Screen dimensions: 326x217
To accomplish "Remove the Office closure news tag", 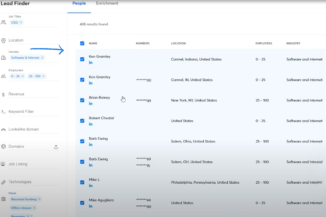I will [x=34, y=208].
